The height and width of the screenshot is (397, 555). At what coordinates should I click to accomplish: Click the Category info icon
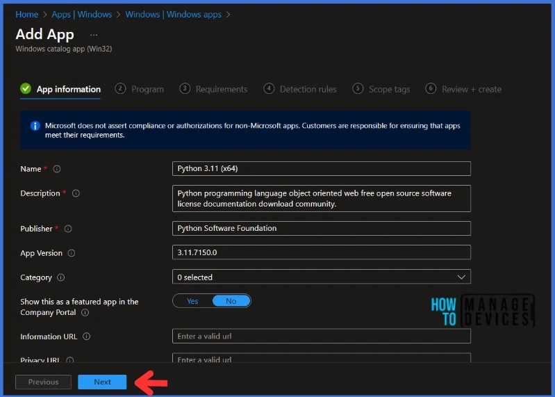pyautogui.click(x=61, y=277)
